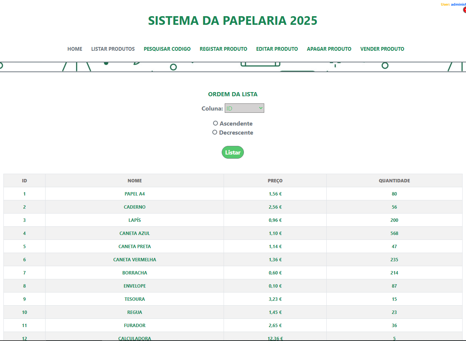Select the CANETA AZUL row name

point(135,233)
